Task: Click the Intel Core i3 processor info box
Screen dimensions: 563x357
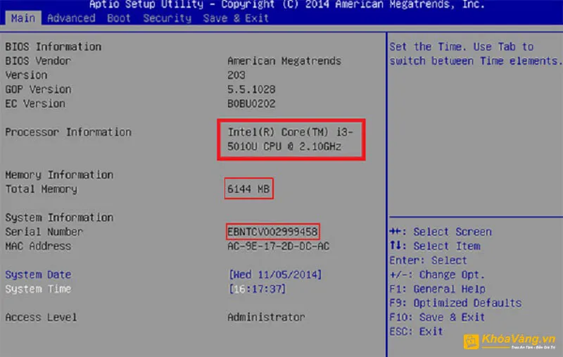Action: tap(291, 139)
